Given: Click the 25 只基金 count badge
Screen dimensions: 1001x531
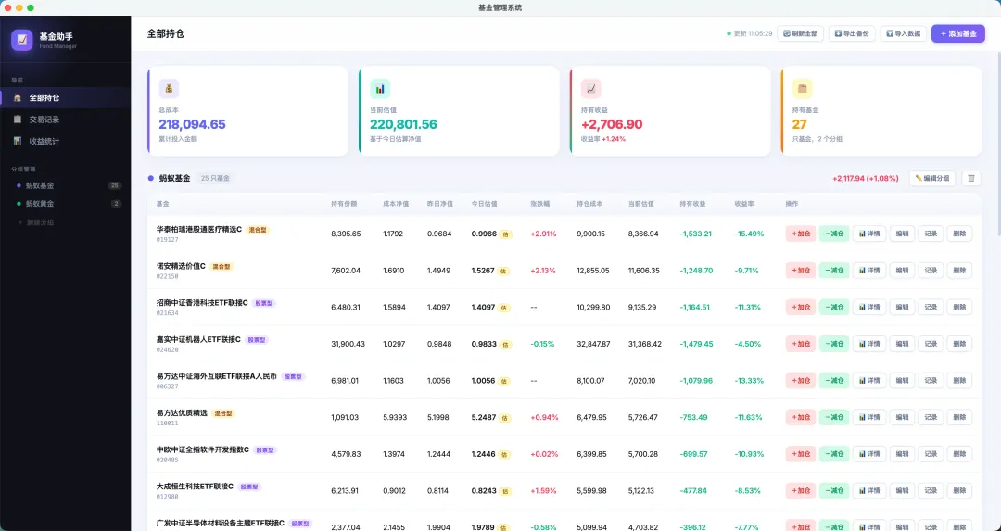Looking at the screenshot, I should pyautogui.click(x=214, y=178).
